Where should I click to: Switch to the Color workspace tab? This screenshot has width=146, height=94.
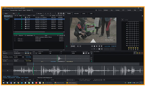[22, 80]
